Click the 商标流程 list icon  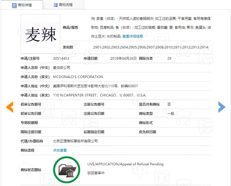pyautogui.click(x=56, y=5)
